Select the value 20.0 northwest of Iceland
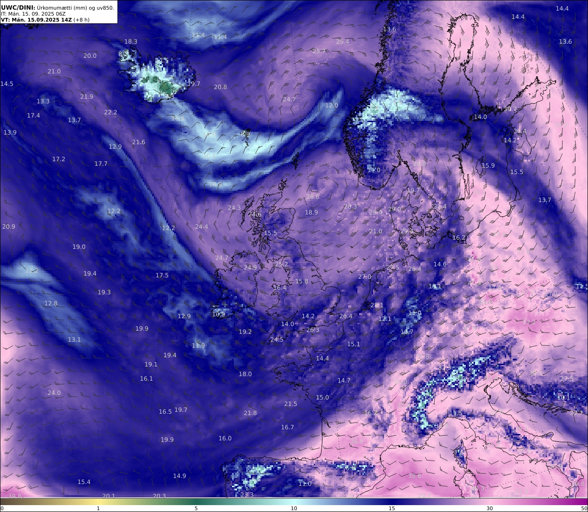588x512 pixels. [x=90, y=56]
